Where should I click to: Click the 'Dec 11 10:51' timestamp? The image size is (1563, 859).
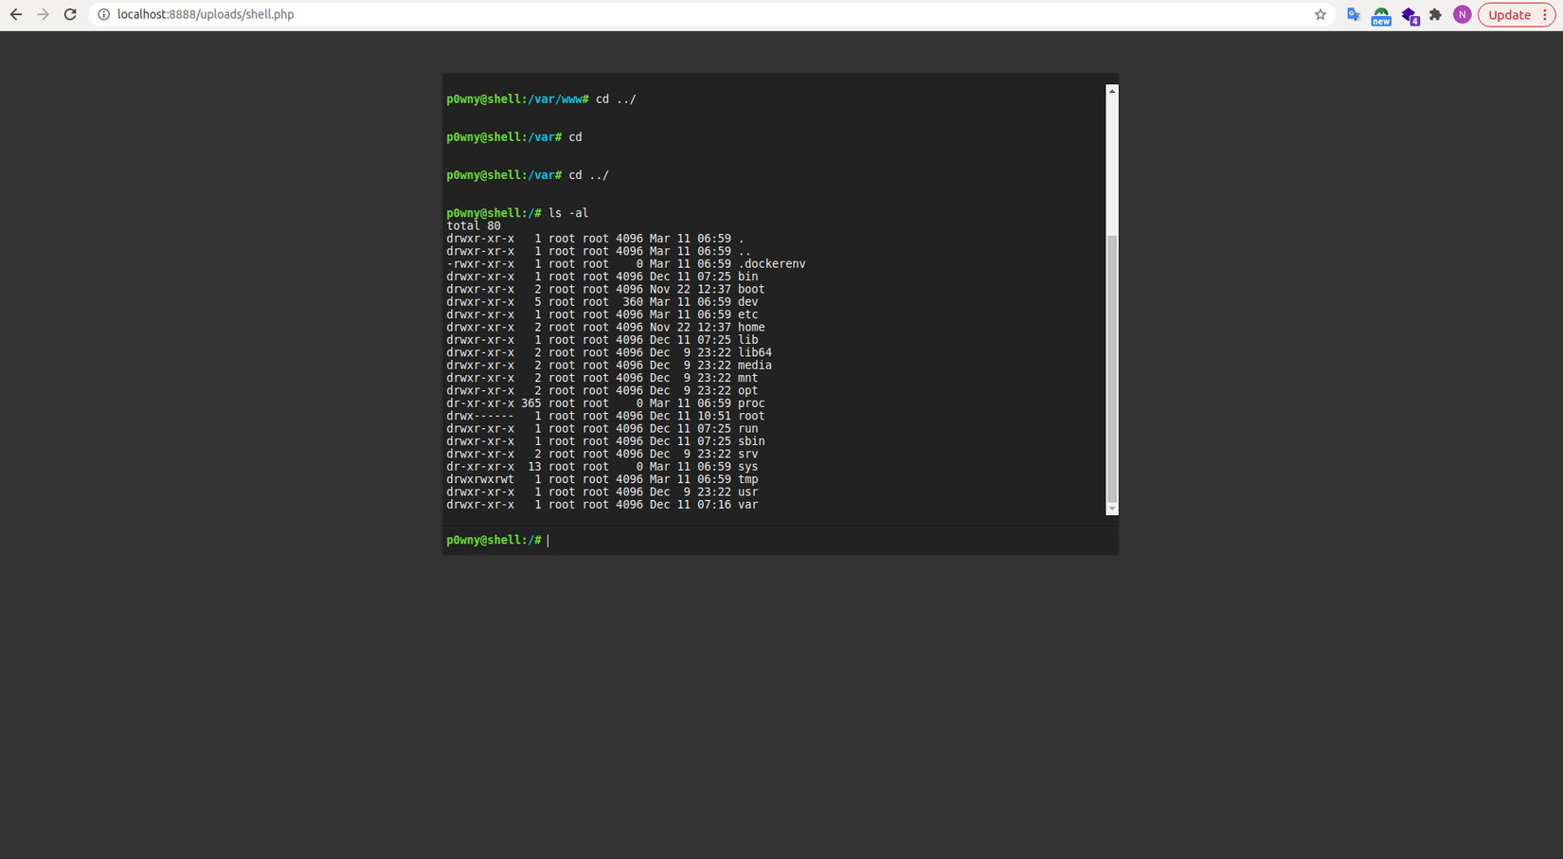[691, 416]
